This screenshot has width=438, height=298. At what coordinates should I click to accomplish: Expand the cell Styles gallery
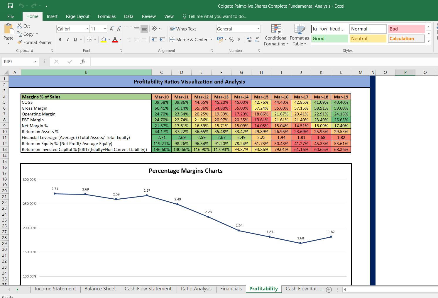(x=429, y=41)
